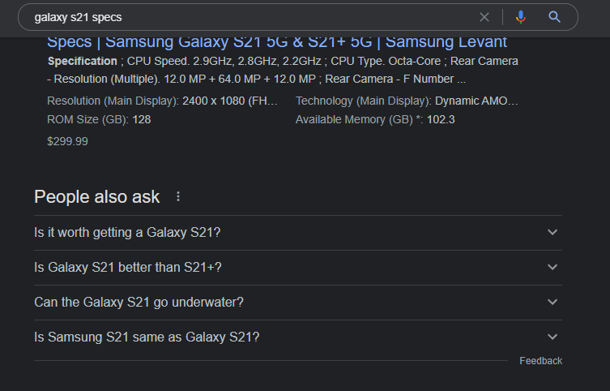610x391 pixels.
Task: Expand chevron for "Is Samsung S21 same as Galaxy S21?"
Action: pyautogui.click(x=552, y=337)
